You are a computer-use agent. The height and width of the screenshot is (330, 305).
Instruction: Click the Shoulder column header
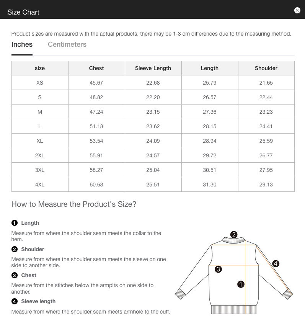[266, 68]
